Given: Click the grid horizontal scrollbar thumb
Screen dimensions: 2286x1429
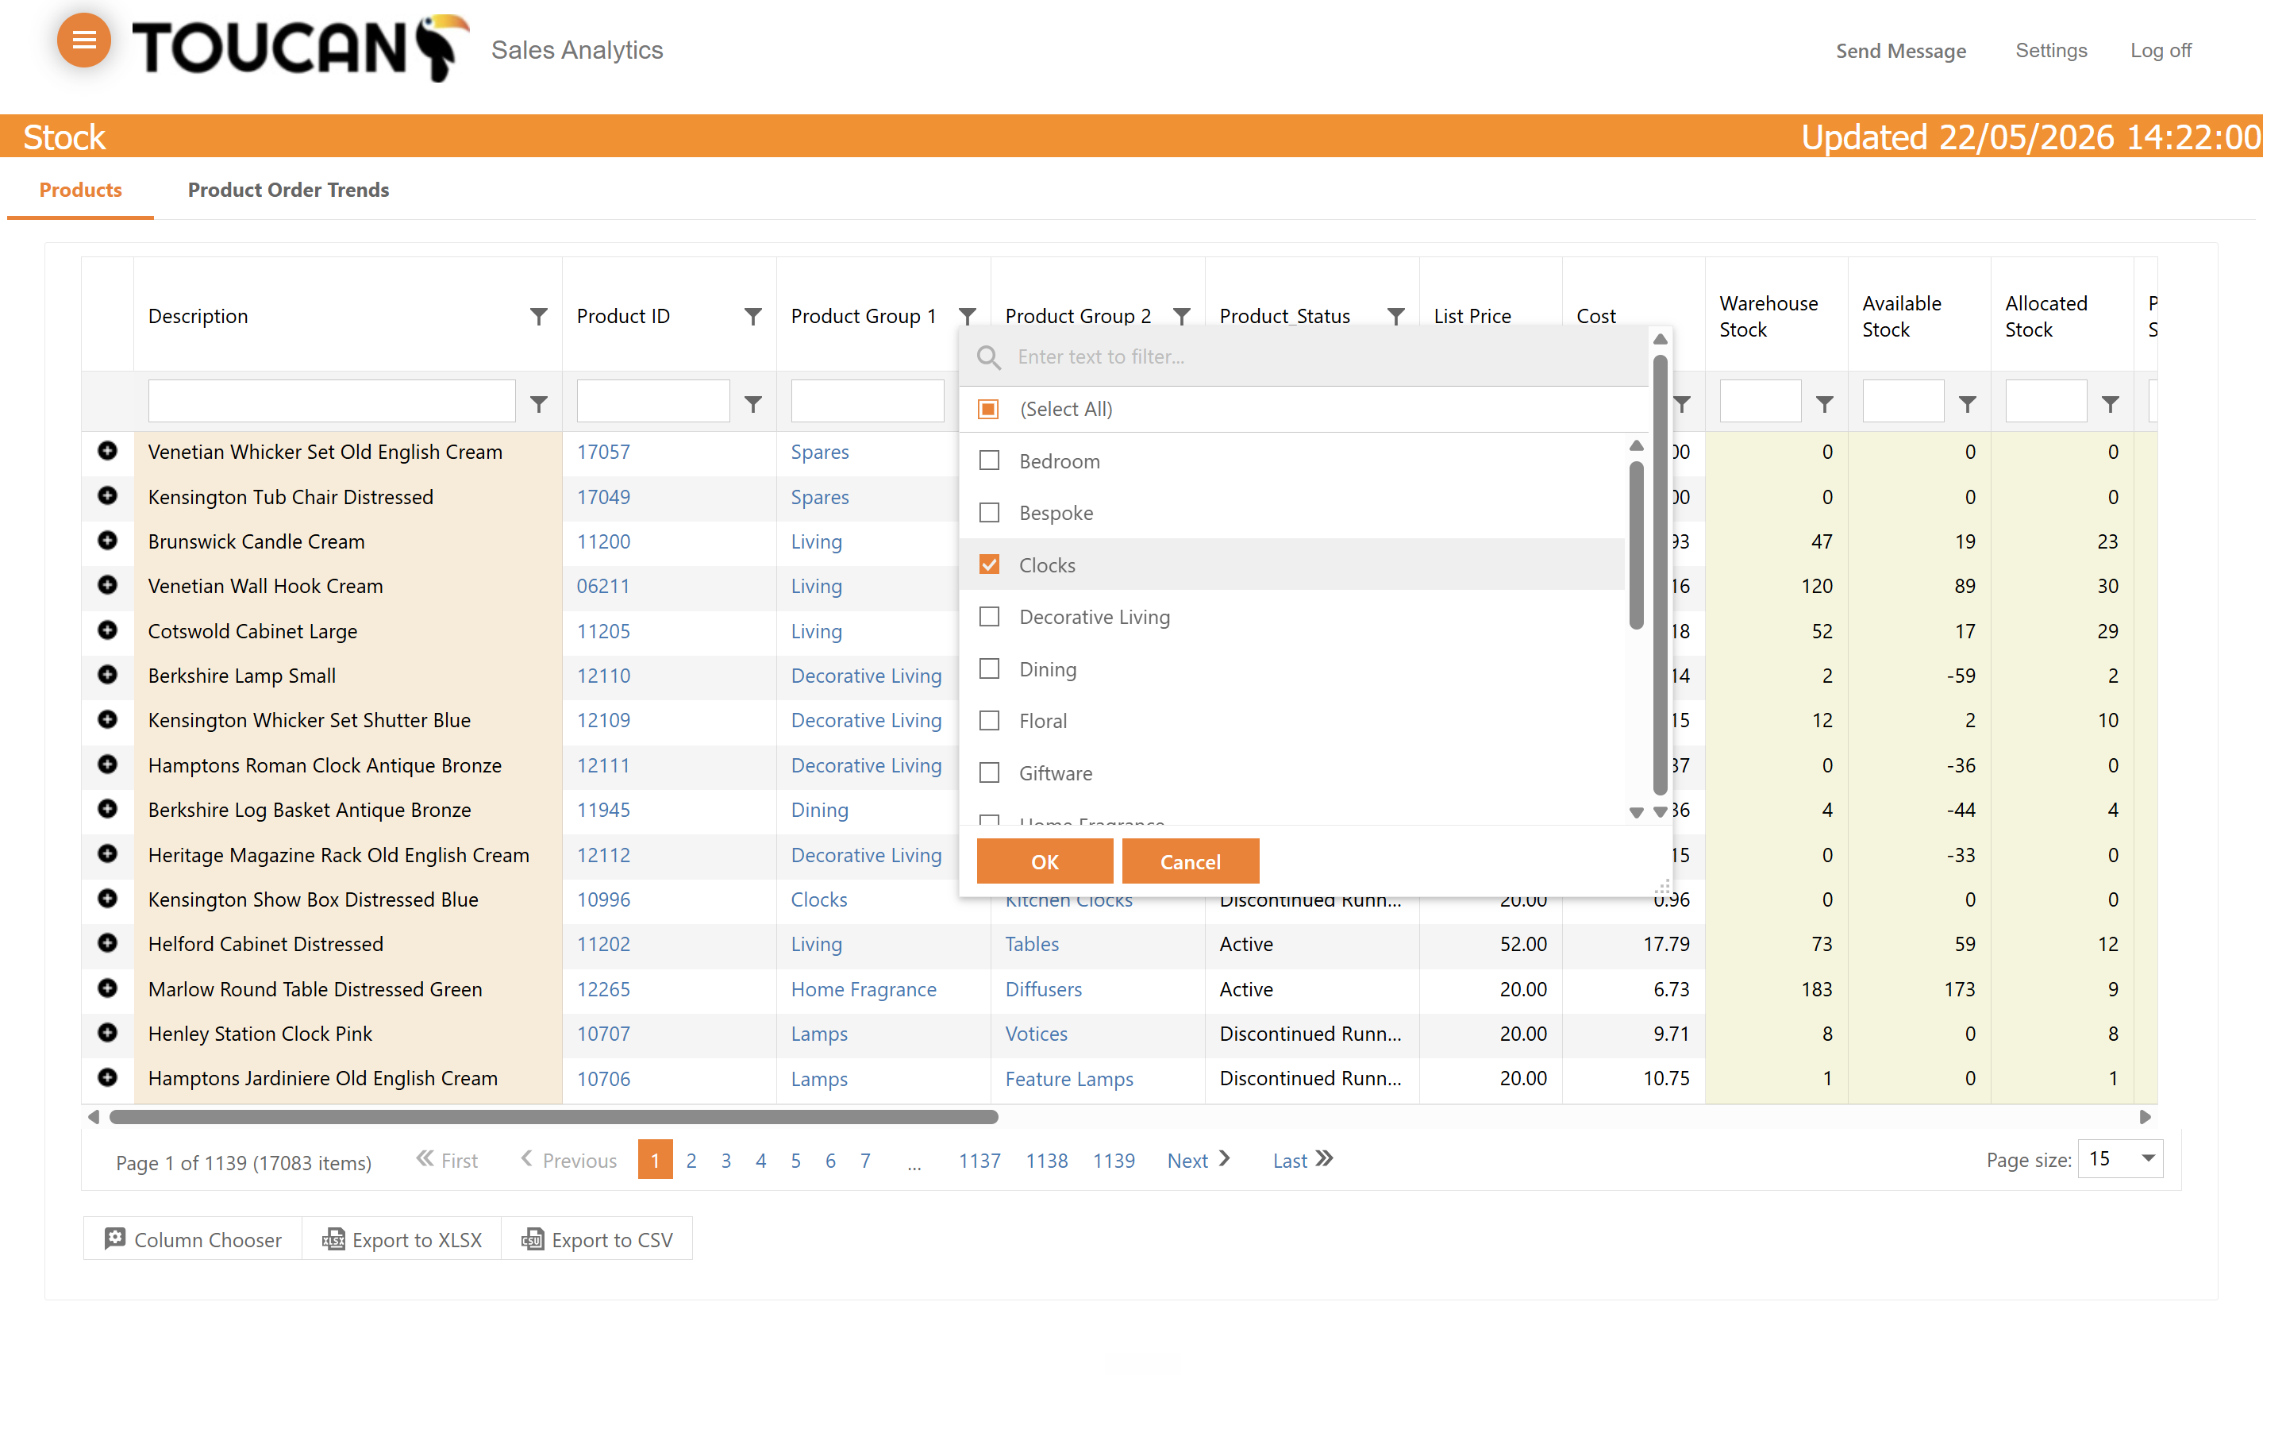Looking at the screenshot, I should click(553, 1117).
